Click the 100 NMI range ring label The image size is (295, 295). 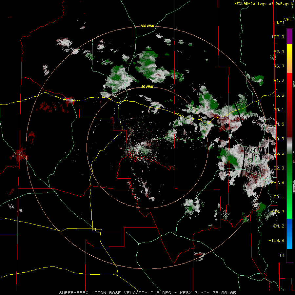(x=147, y=26)
